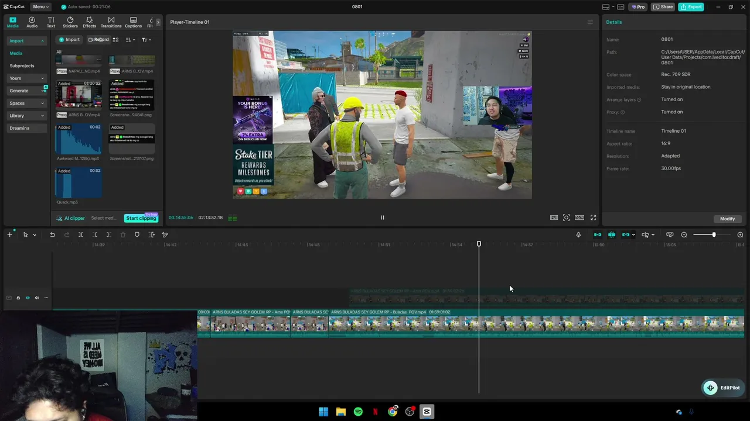Switch media grid view layout
750x421 pixels.
point(115,40)
